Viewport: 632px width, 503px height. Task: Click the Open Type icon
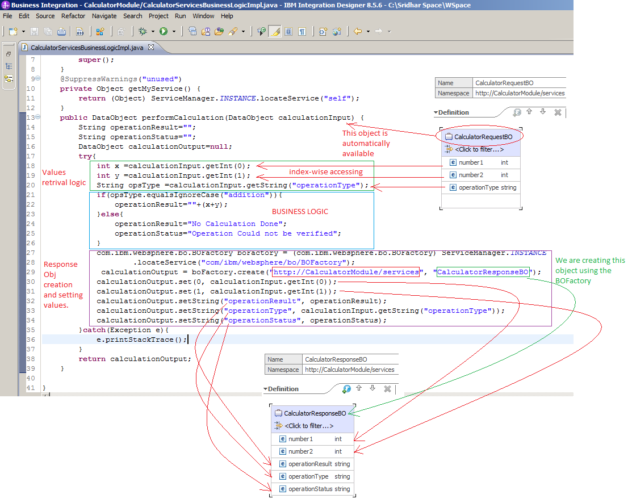coord(206,31)
